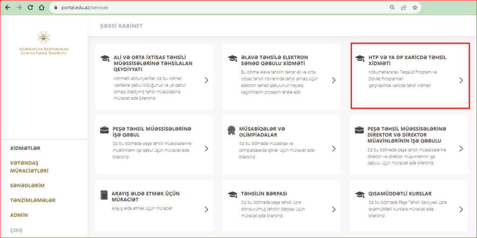Open Əlavə Təhsilə Elektron Sənəd Qəbulu arrow
477x238 pixels.
tap(334, 80)
